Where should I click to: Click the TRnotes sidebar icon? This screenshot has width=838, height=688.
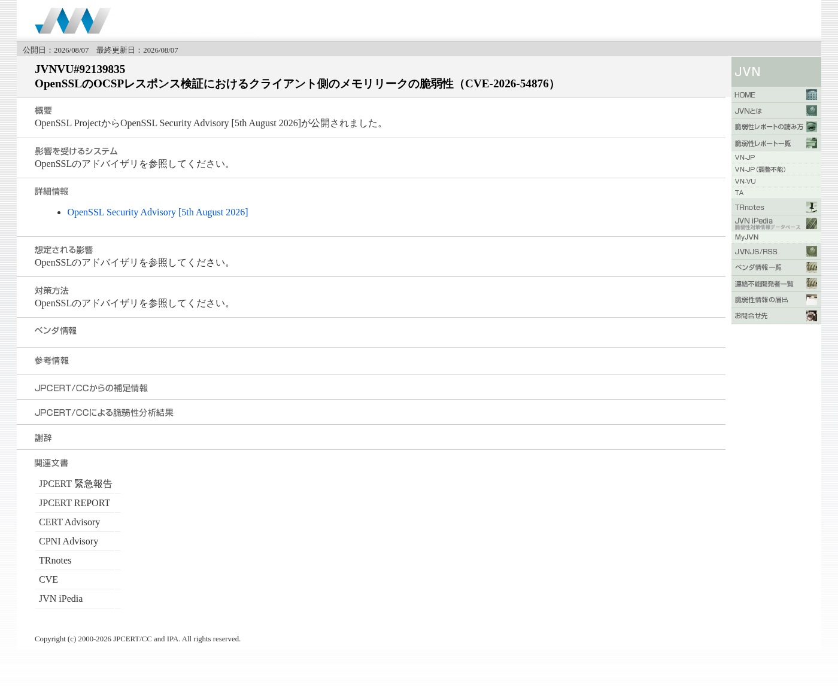(x=812, y=207)
